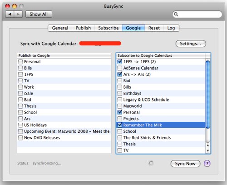Check Bills in Subscribe to Google Calendars

pos(120,87)
